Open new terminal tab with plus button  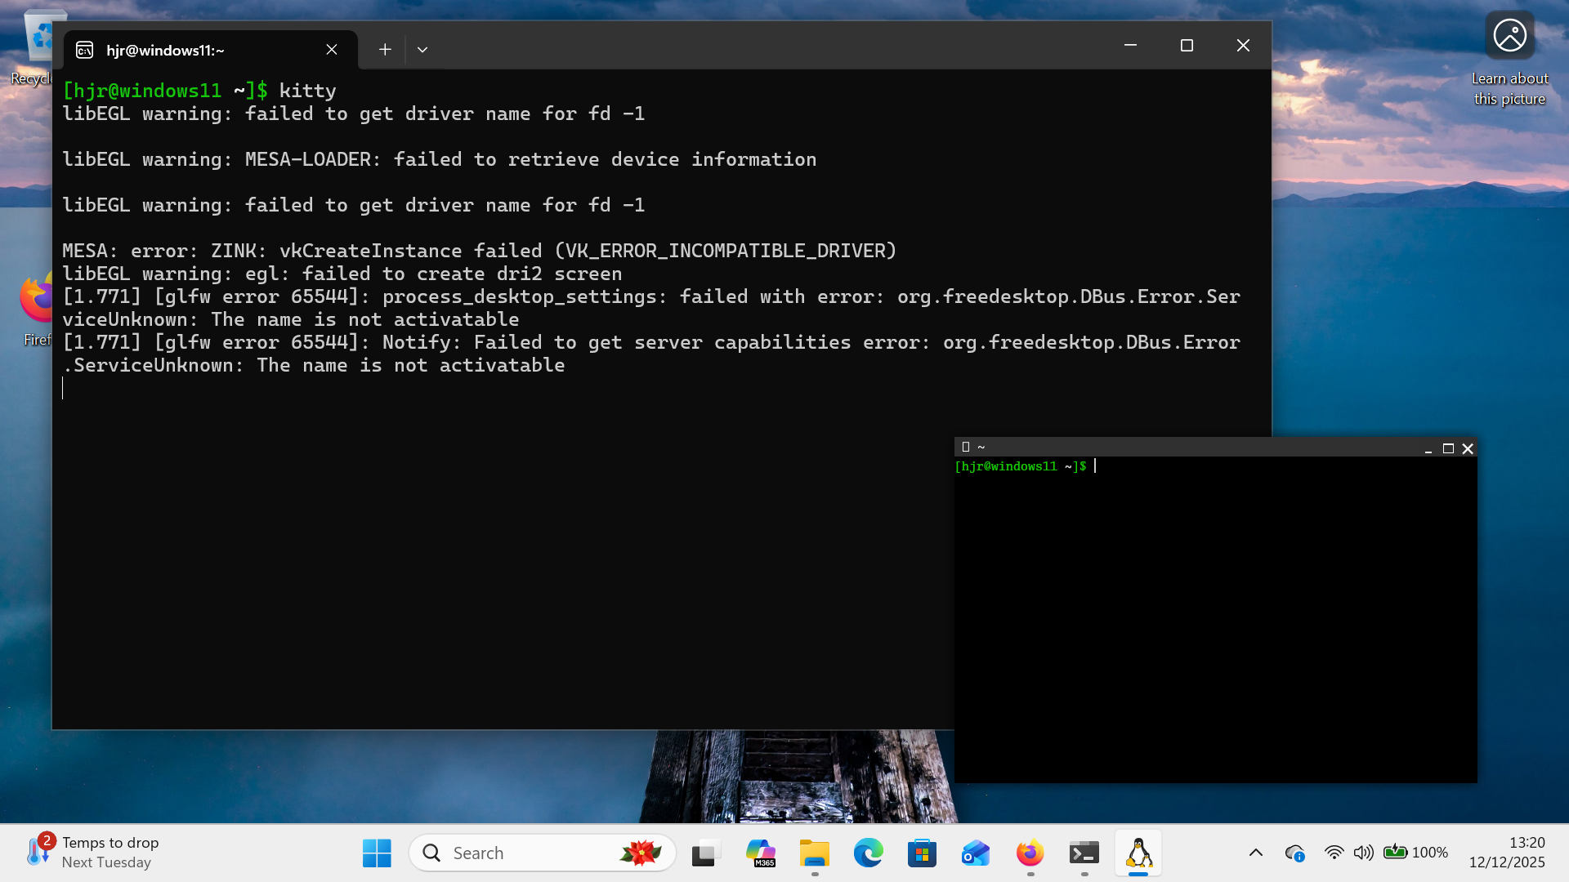(385, 50)
